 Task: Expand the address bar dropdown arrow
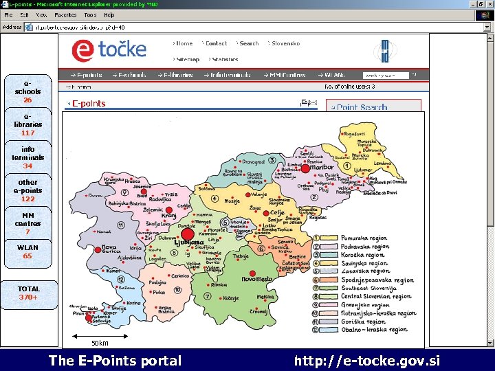tap(487, 27)
